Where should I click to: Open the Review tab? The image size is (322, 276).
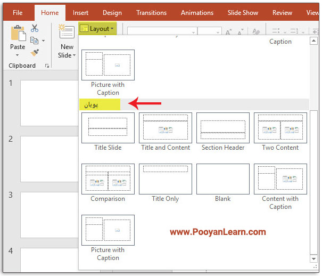tap(282, 13)
